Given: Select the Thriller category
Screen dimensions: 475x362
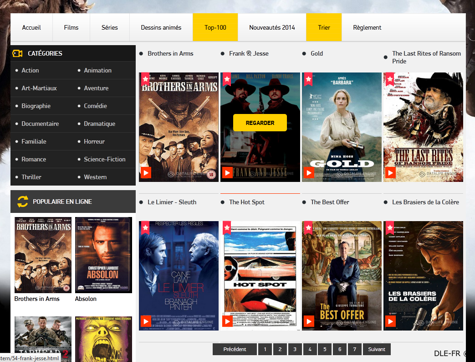Looking at the screenshot, I should [x=31, y=177].
